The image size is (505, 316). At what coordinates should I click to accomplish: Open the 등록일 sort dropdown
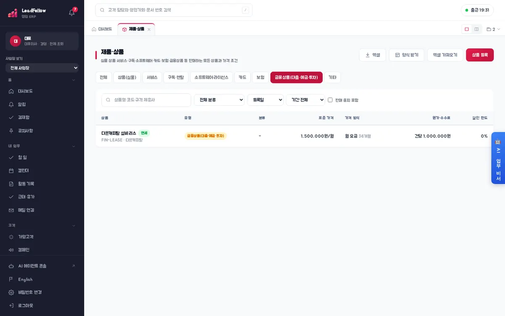tap(266, 100)
